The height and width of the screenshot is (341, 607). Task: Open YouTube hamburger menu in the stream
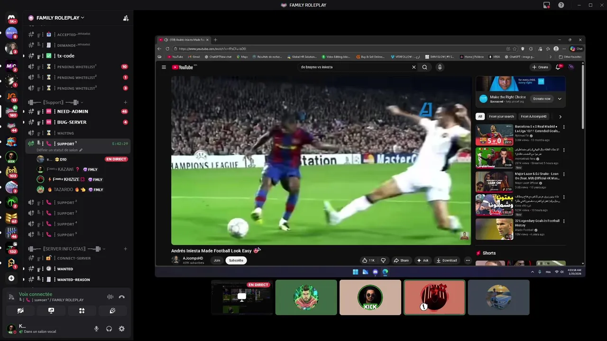pos(164,67)
